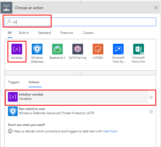Click the Don't see what you need? text
This screenshot has width=161, height=147.
pos(27,125)
